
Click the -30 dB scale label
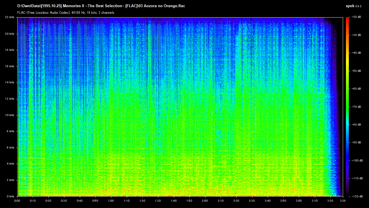357,35
